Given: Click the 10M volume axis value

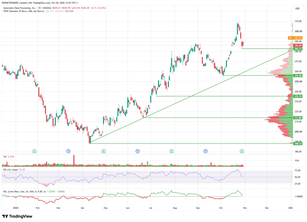Looking at the screenshot, I should [297, 161].
